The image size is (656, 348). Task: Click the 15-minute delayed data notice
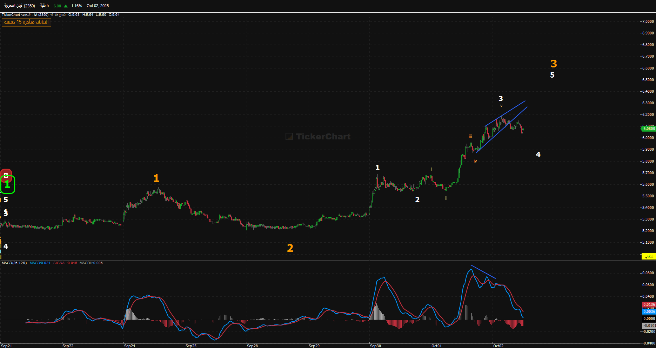pyautogui.click(x=26, y=22)
